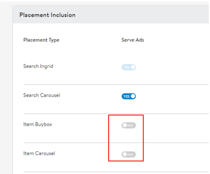Click YES text inside Search Carousel switch

127,96
